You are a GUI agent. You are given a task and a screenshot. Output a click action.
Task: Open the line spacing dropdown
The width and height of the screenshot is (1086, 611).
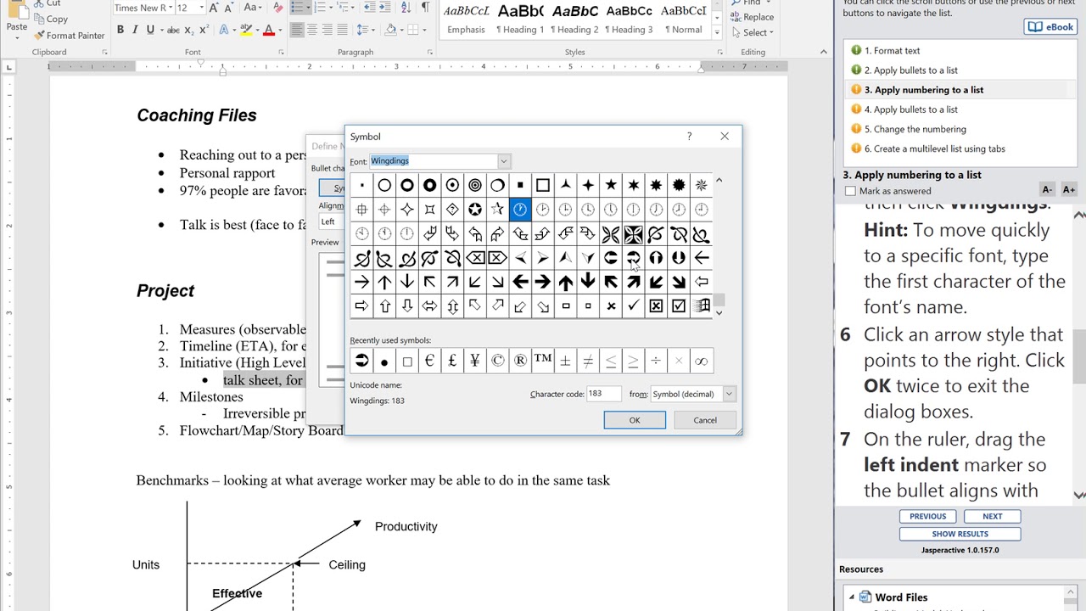[366, 30]
